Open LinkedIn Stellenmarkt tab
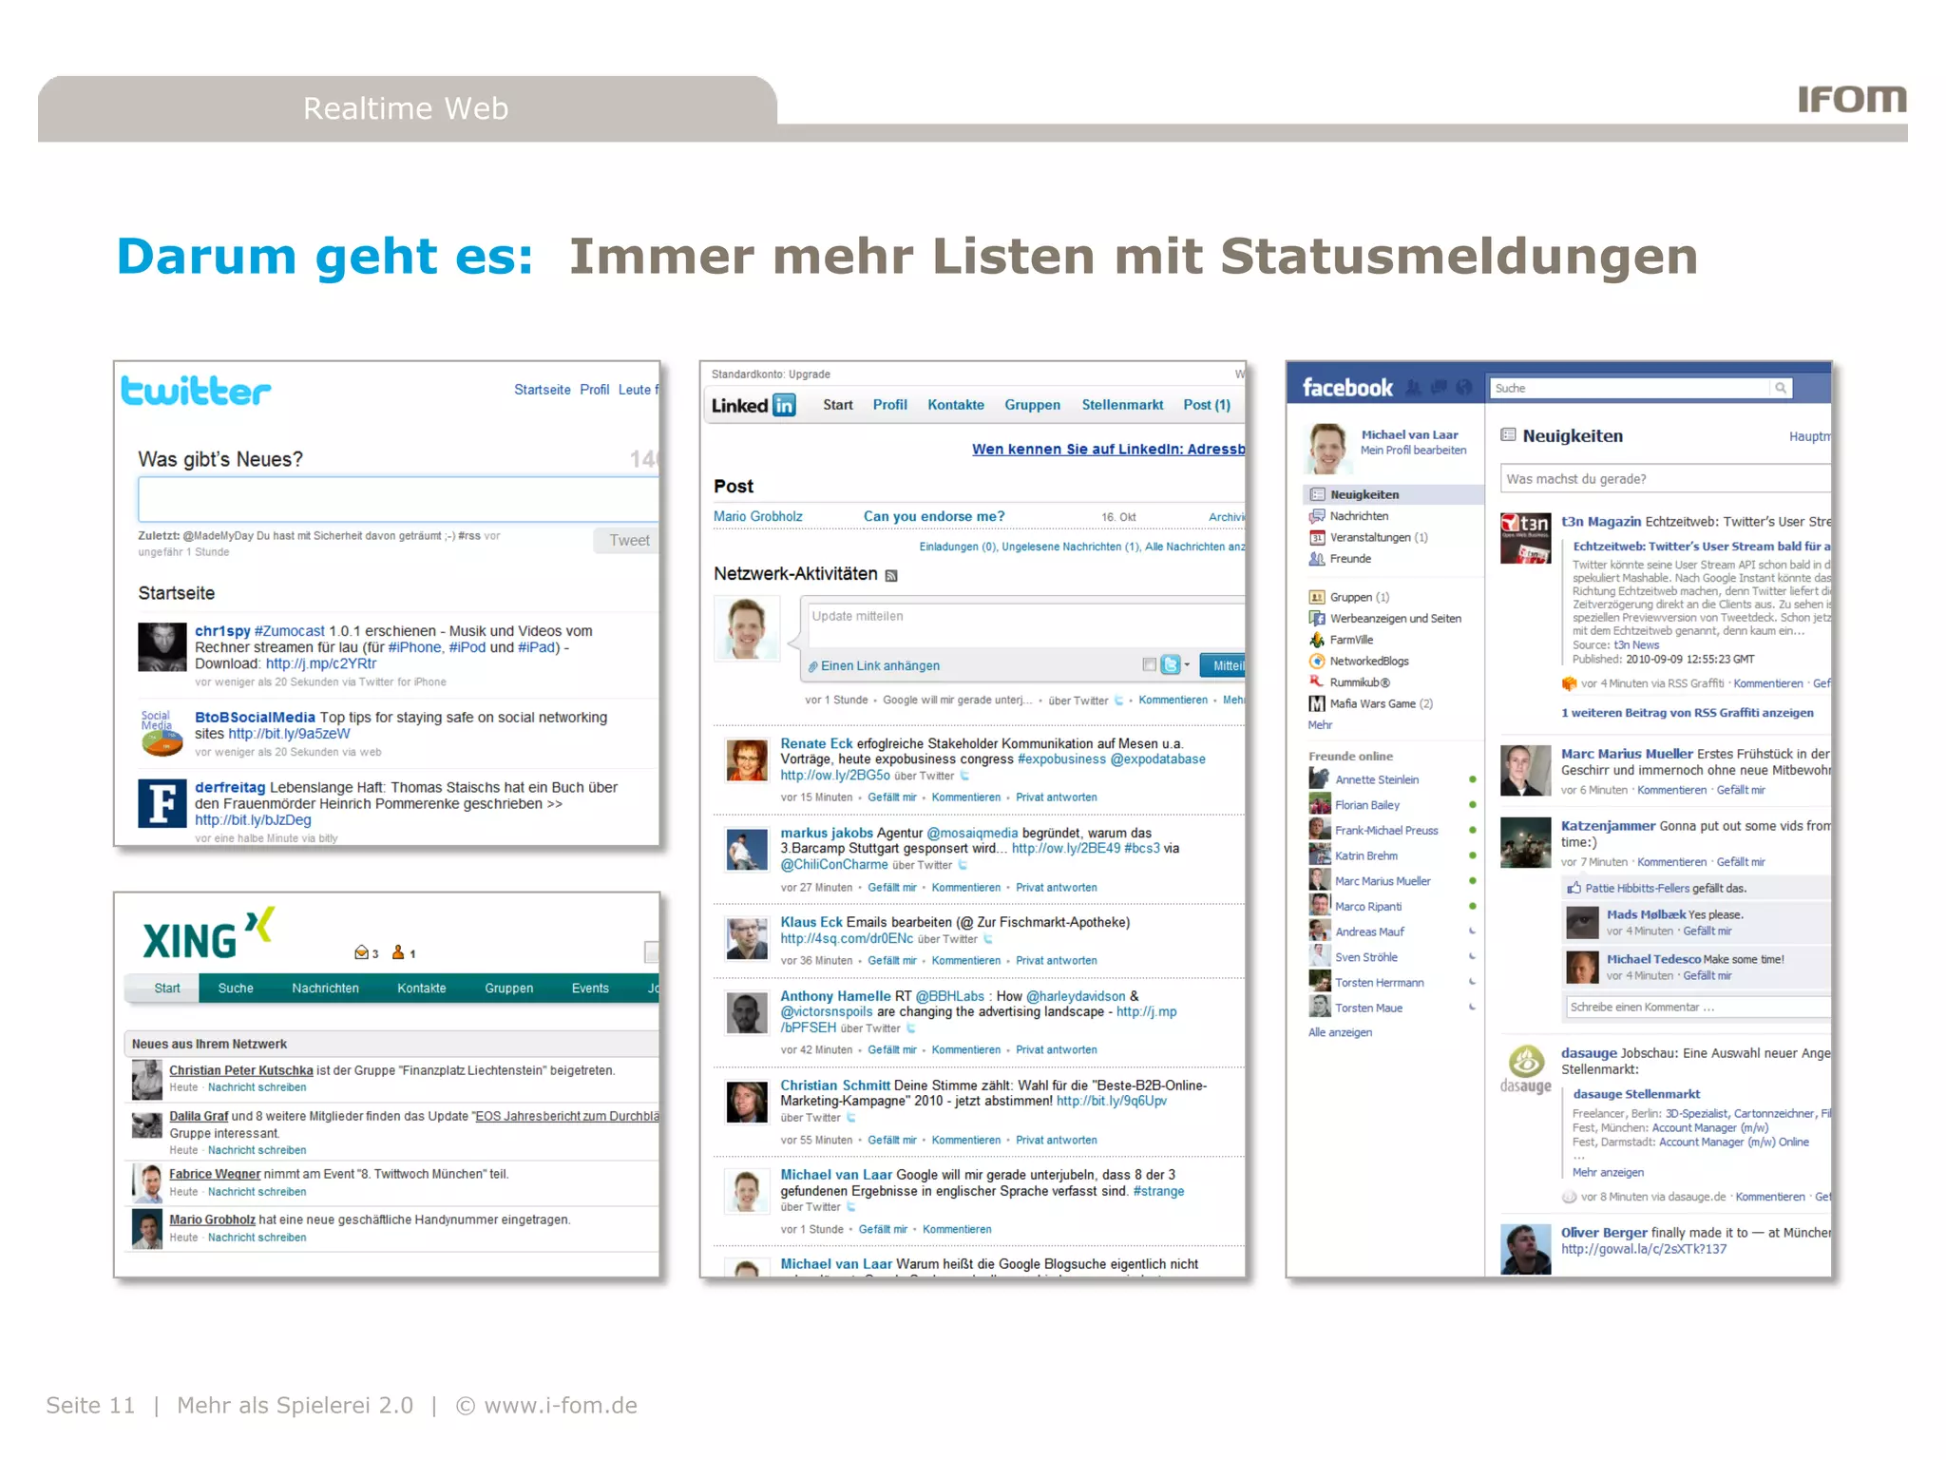The height and width of the screenshot is (1460, 1946). pos(1122,405)
